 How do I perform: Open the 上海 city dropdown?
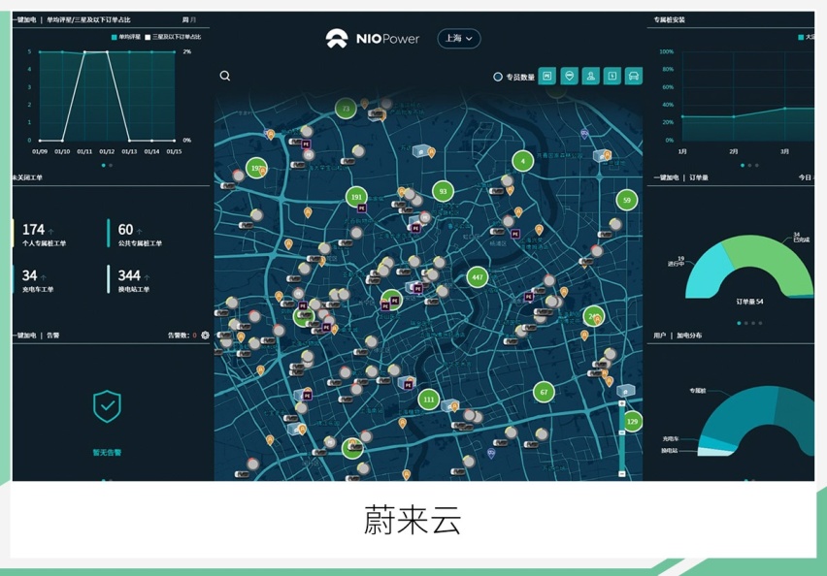tap(459, 39)
